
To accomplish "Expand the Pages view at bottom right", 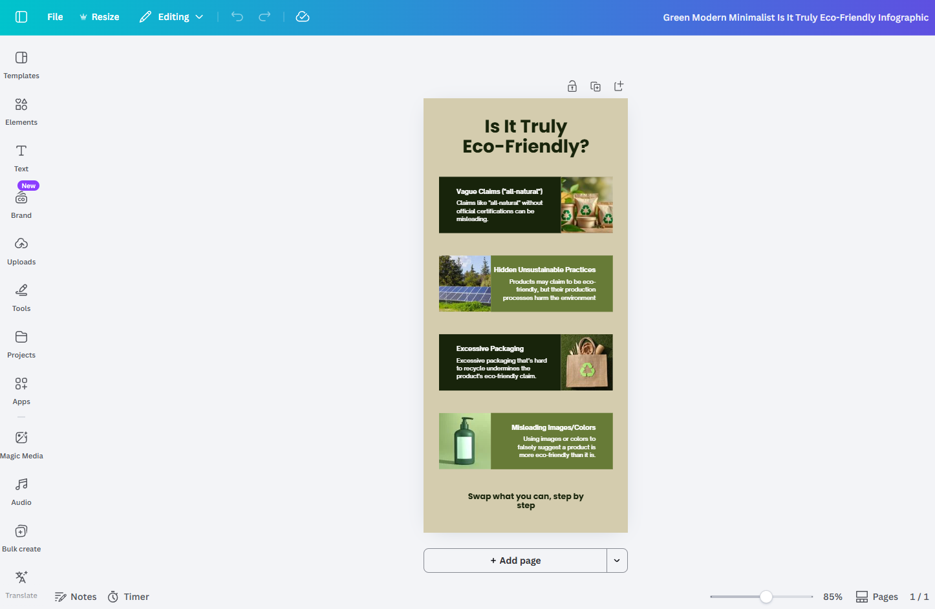I will click(x=876, y=596).
